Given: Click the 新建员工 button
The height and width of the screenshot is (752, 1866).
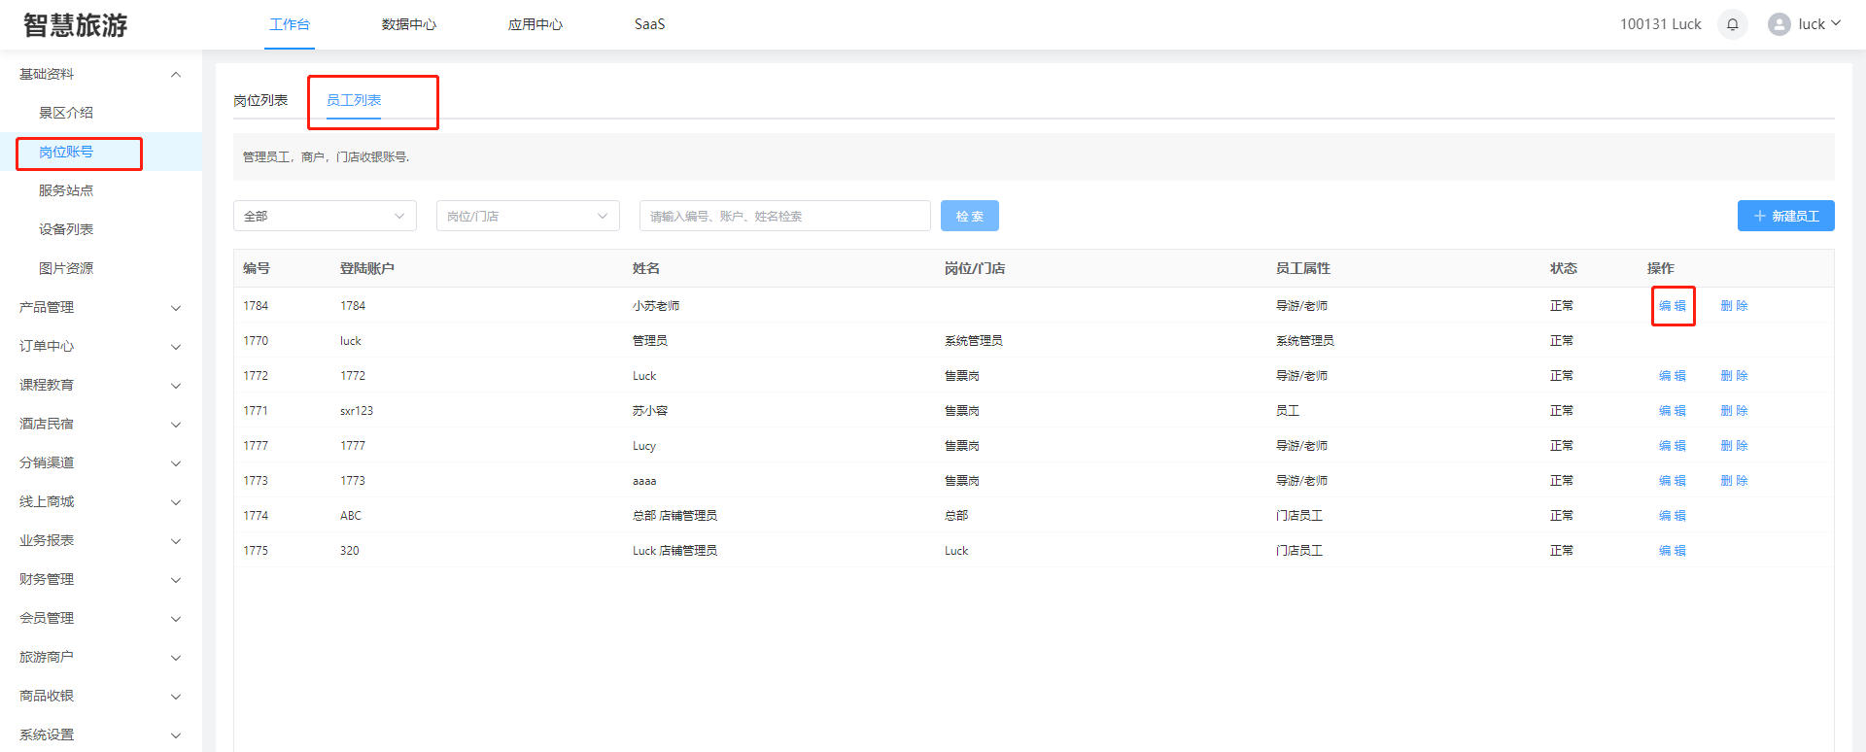Looking at the screenshot, I should click(x=1785, y=216).
